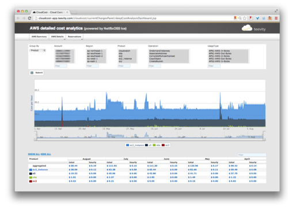The width and height of the screenshot is (288, 207).
Task: Click the orange extension icon near the menu
Action: (270, 18)
